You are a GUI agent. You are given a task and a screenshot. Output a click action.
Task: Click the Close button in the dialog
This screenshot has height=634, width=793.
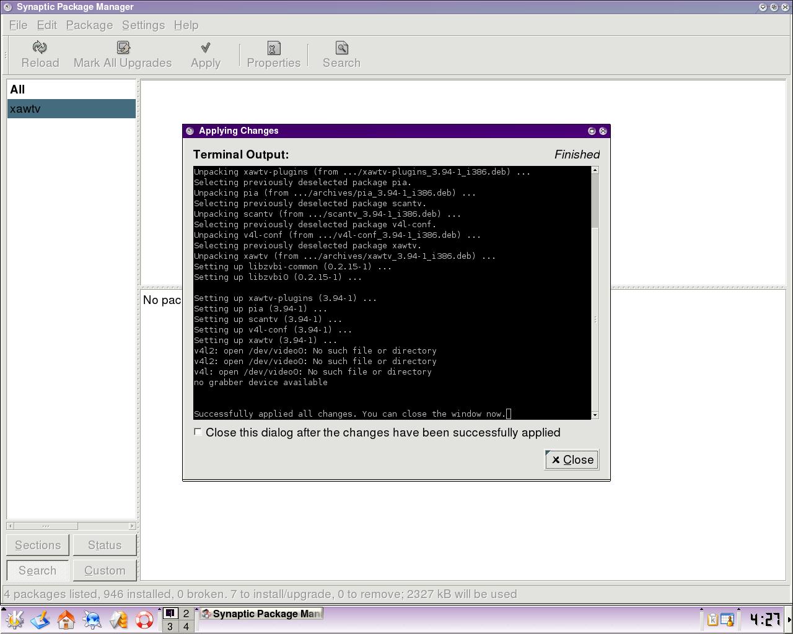(x=572, y=459)
